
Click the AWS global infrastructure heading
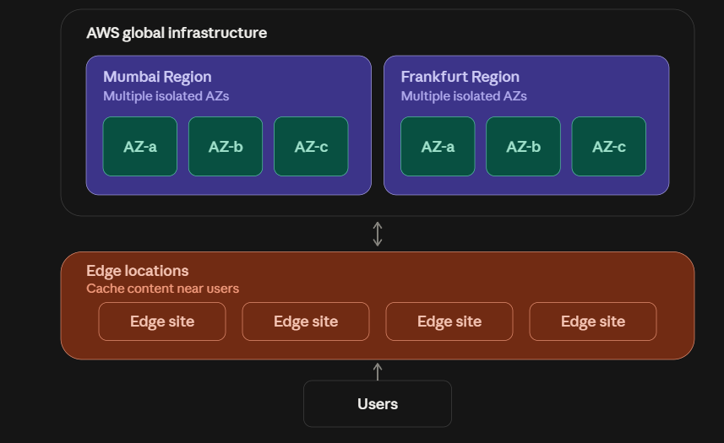tap(177, 33)
